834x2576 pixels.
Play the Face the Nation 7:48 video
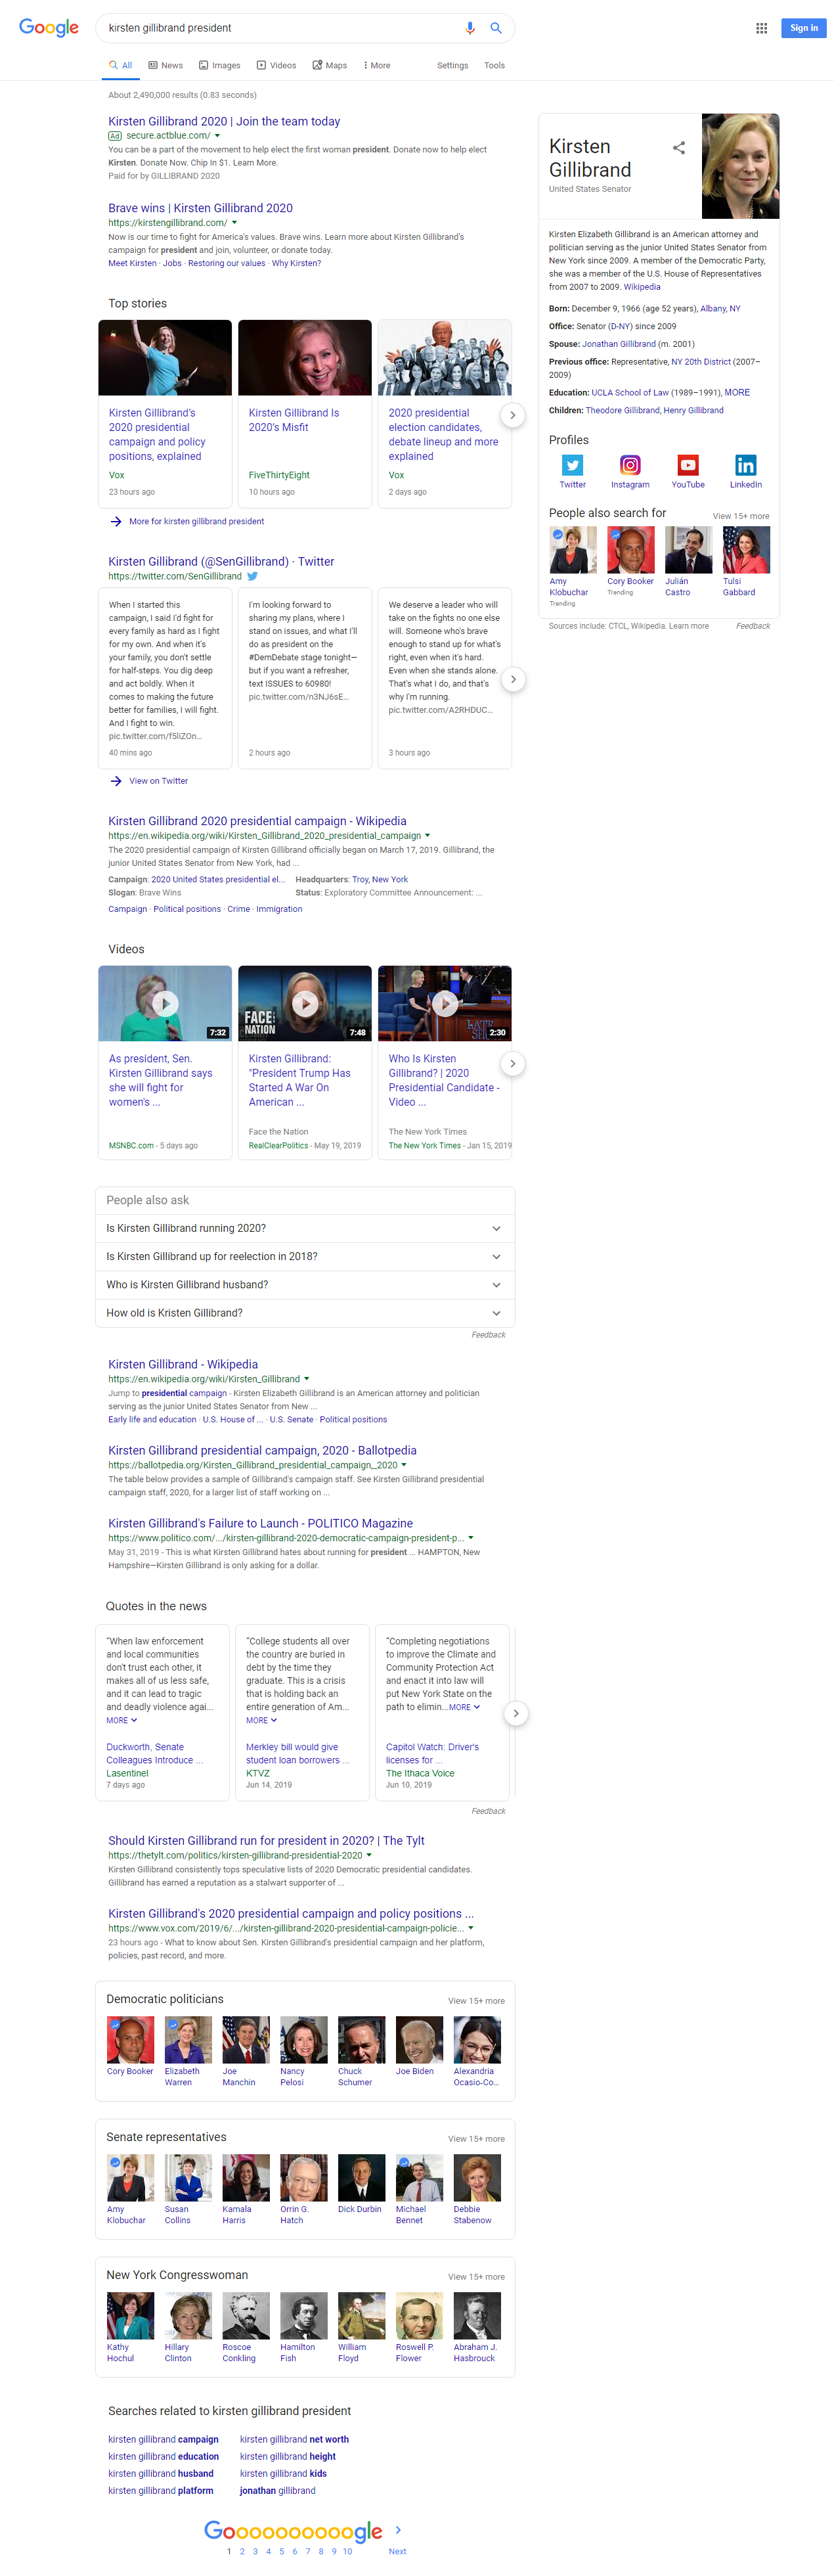pyautogui.click(x=305, y=1003)
